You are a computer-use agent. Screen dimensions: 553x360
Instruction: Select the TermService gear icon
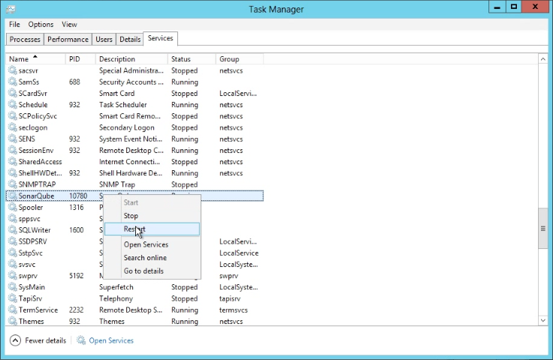click(13, 310)
